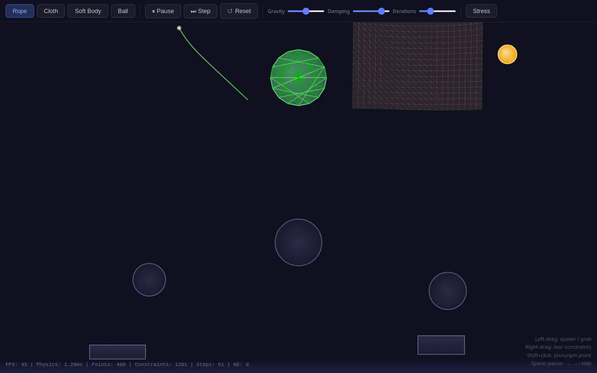This screenshot has width=597, height=373.
Task: Click the orange ball
Action: (507, 54)
